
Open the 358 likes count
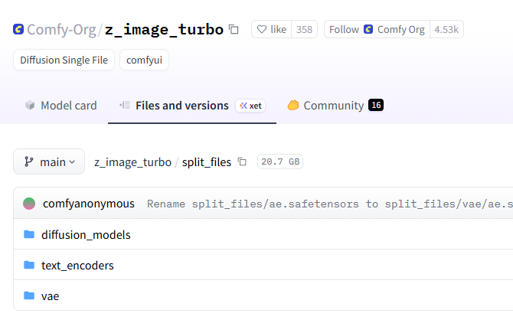click(304, 29)
